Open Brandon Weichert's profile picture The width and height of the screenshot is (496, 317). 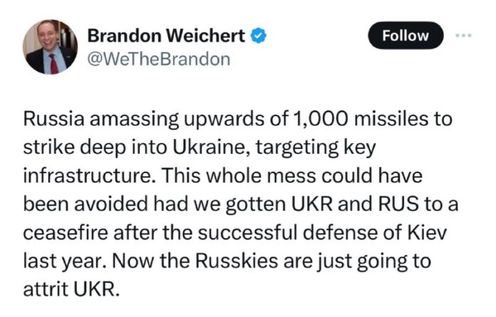pyautogui.click(x=51, y=47)
